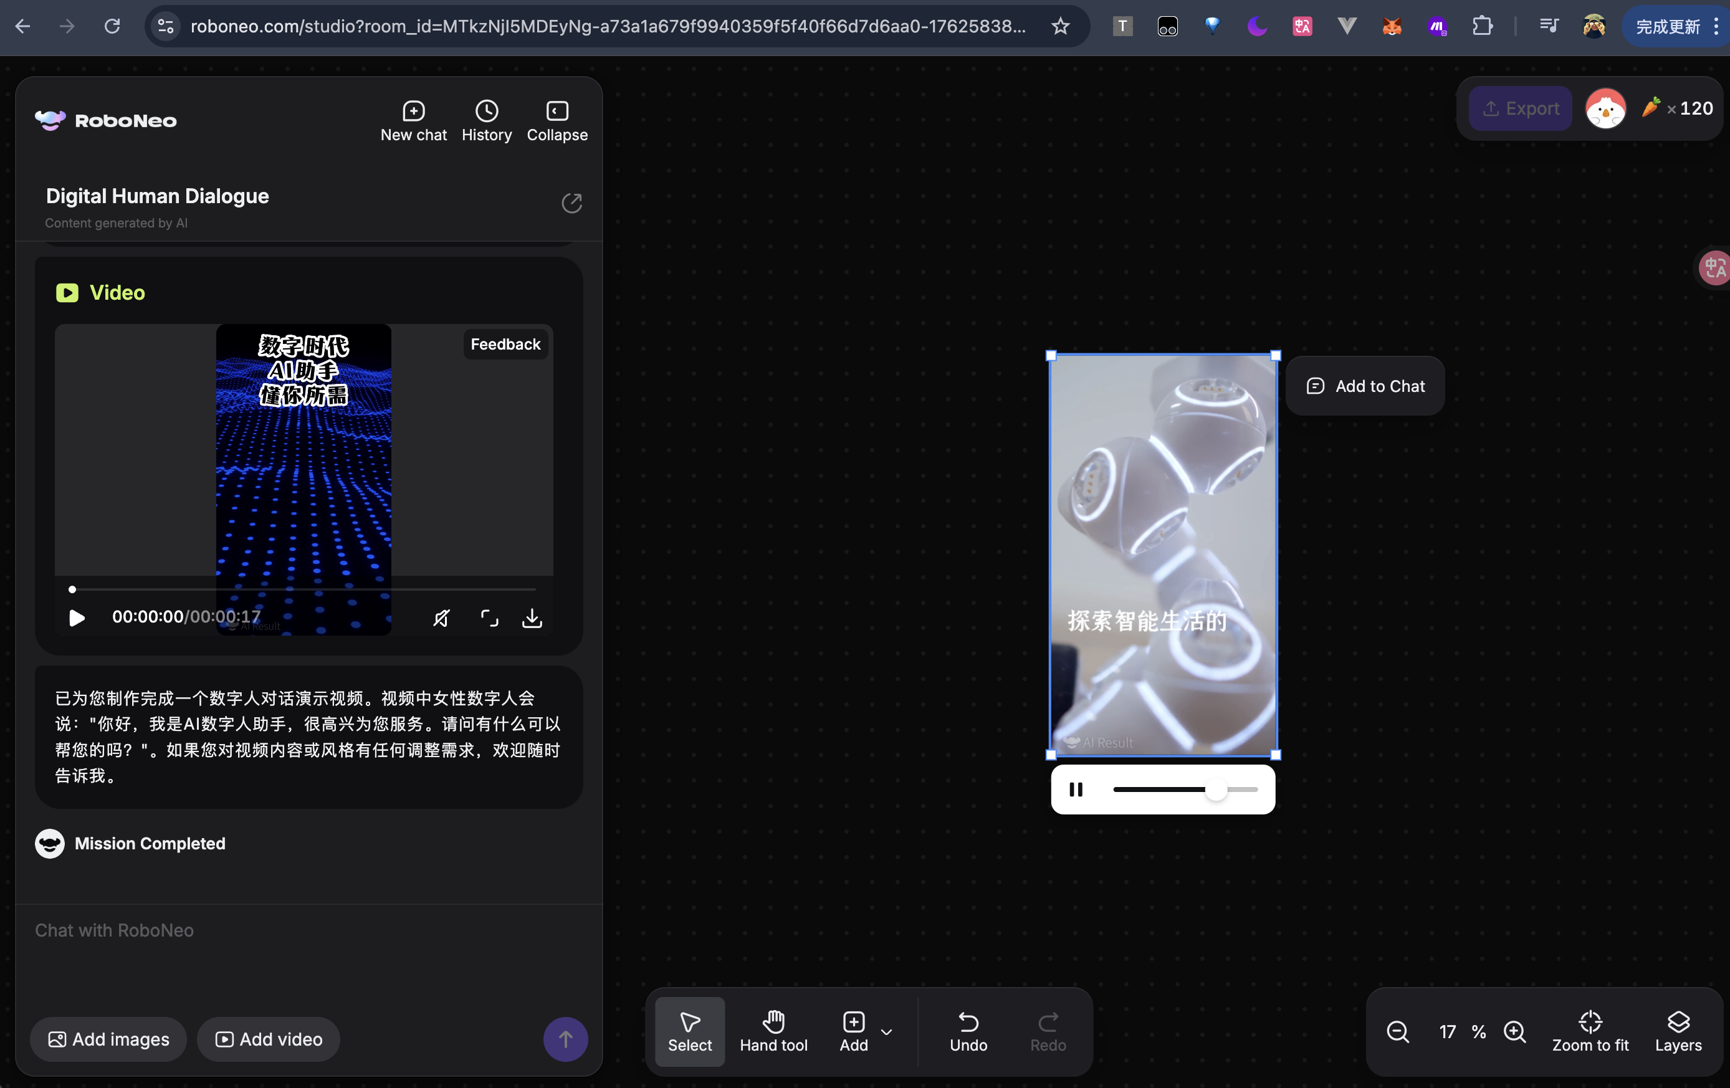Open chat History
Viewport: 1730px width, 1088px height.
tap(486, 121)
